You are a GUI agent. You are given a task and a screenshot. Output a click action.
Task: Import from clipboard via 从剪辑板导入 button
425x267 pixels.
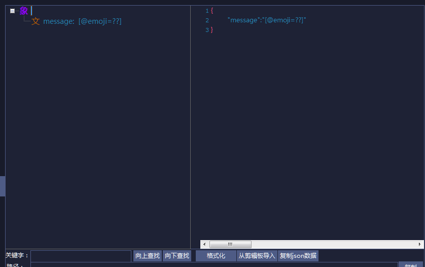tap(257, 256)
